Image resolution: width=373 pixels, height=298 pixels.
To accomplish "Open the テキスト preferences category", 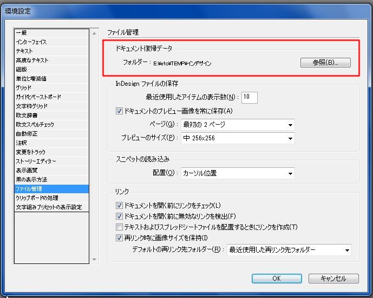I will click(51, 51).
